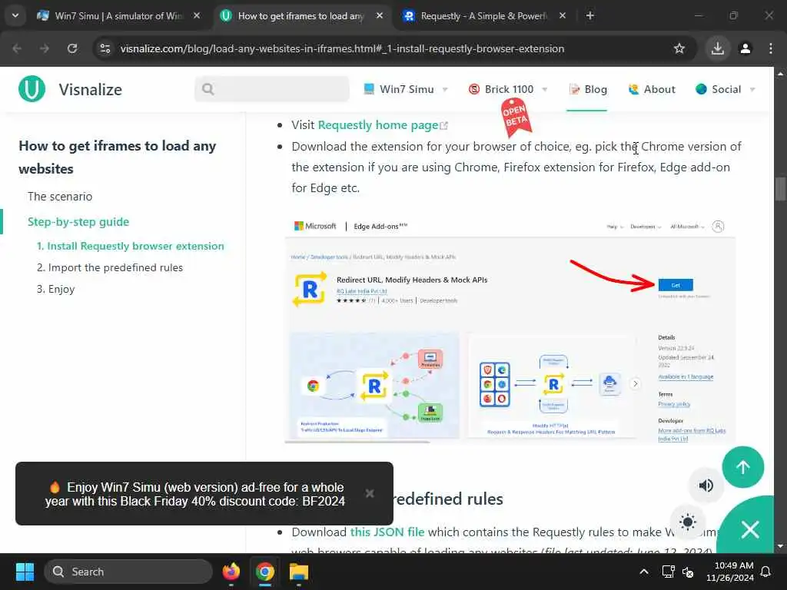Close the iframes blog browser tab

coord(380,15)
